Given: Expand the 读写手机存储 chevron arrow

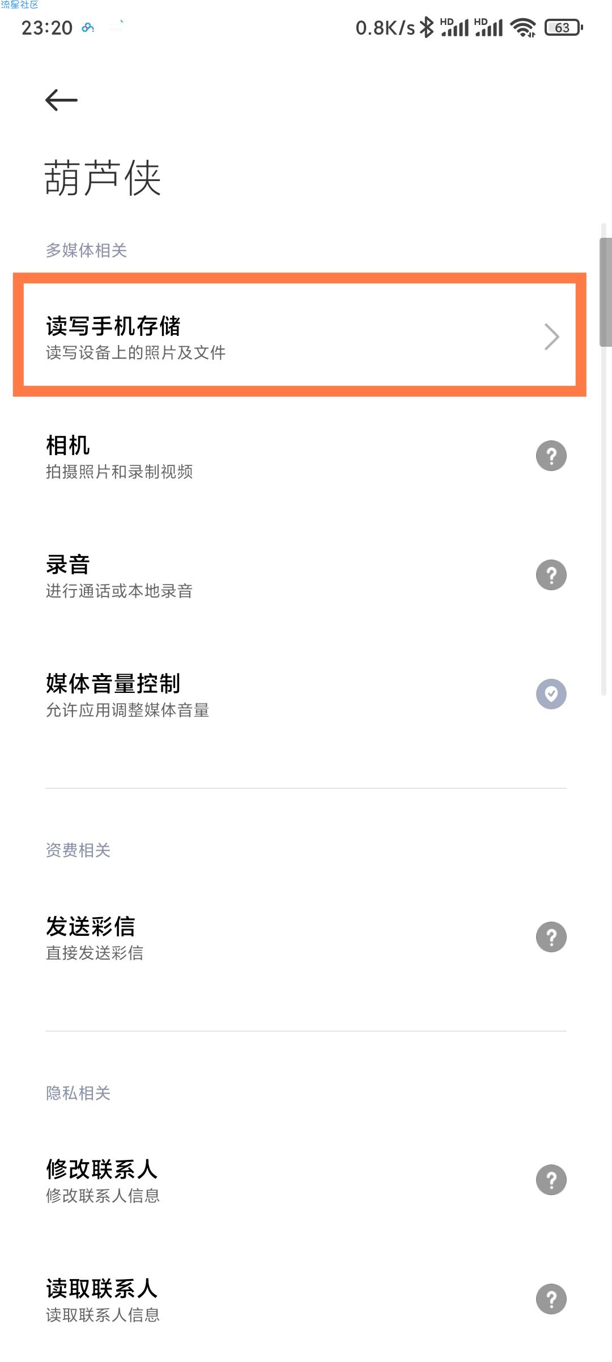Looking at the screenshot, I should (551, 337).
